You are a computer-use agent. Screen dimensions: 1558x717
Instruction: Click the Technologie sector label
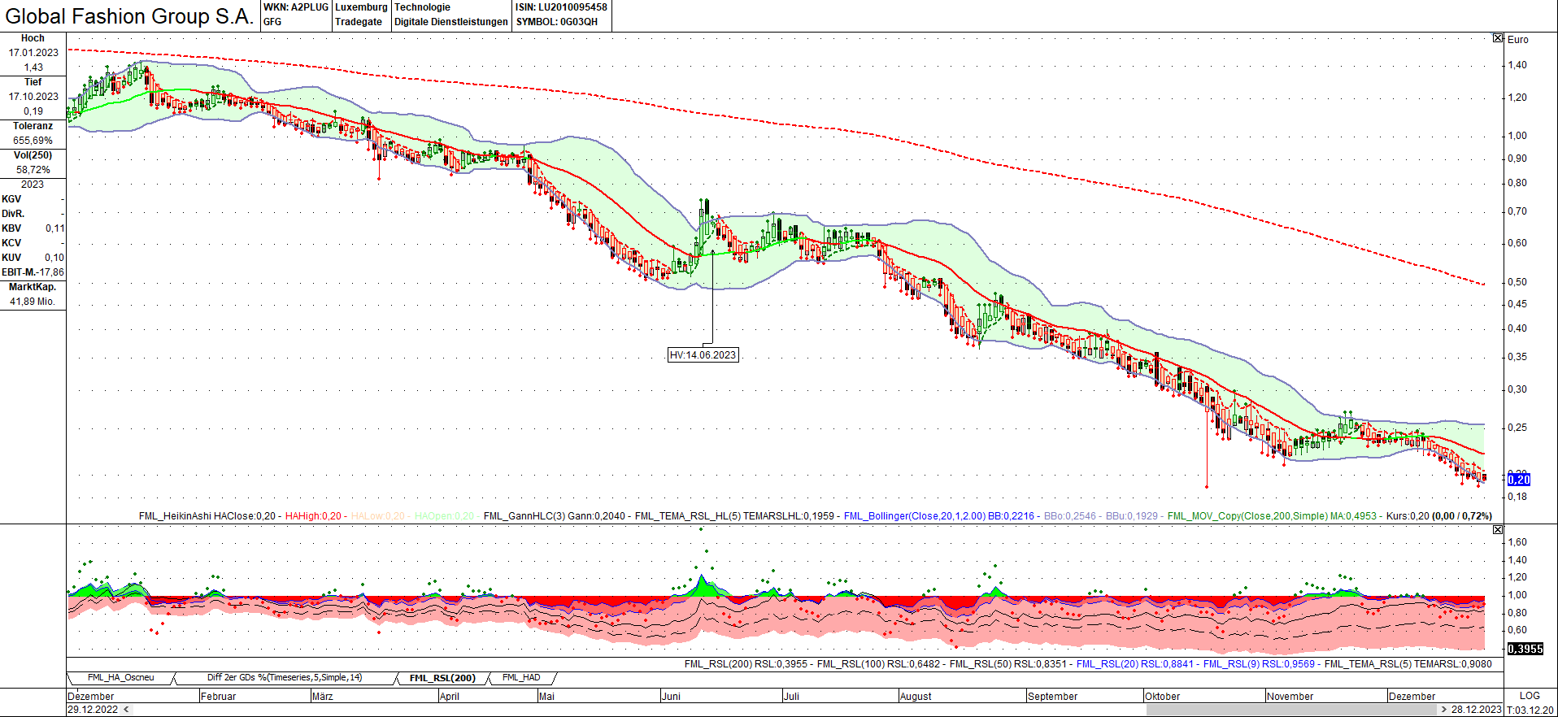click(422, 7)
